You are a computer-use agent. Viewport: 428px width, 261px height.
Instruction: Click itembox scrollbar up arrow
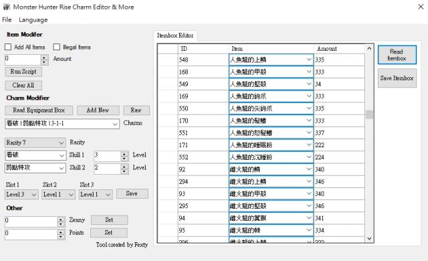click(369, 48)
